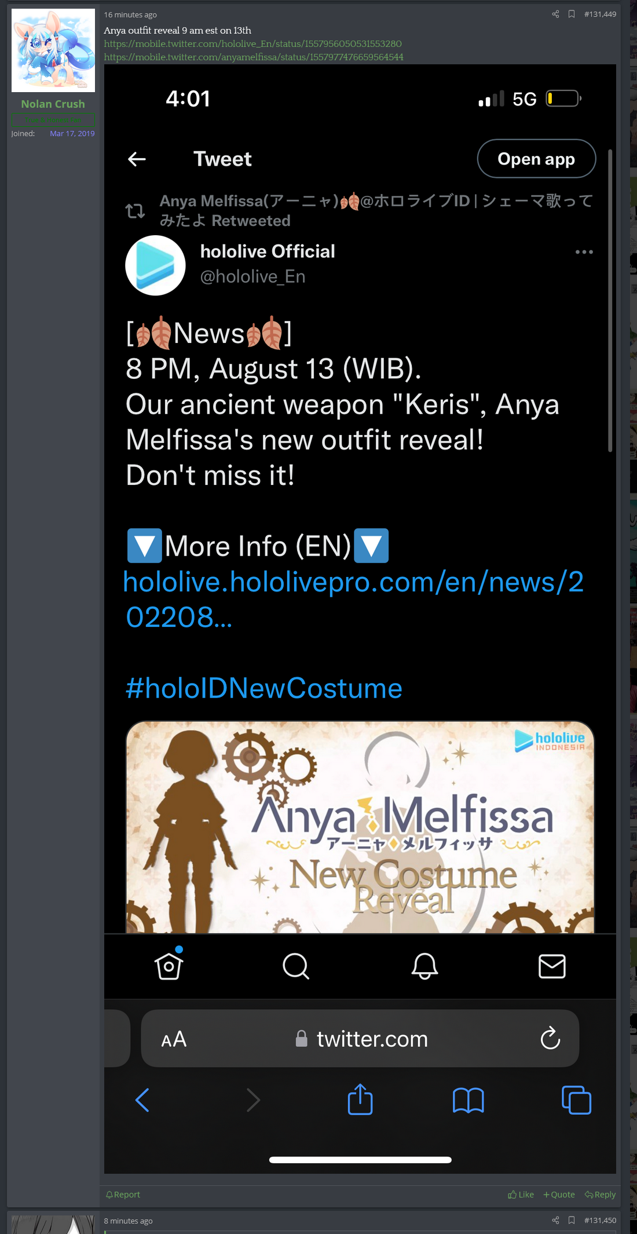This screenshot has height=1234, width=637.
Task: Open the hololive_En tweet status link
Action: 252,43
